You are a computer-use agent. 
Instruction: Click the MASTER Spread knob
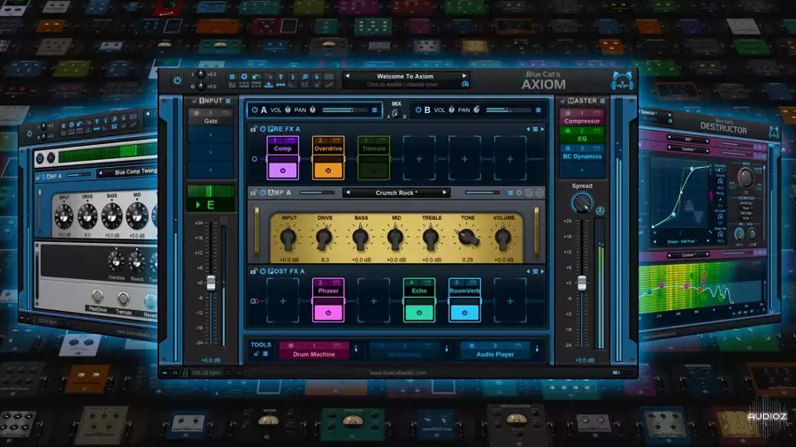pos(582,203)
